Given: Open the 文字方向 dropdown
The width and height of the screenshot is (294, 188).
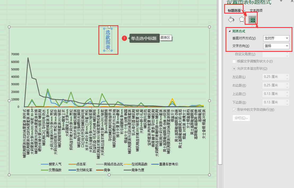Looking at the screenshot, I should tap(276, 46).
